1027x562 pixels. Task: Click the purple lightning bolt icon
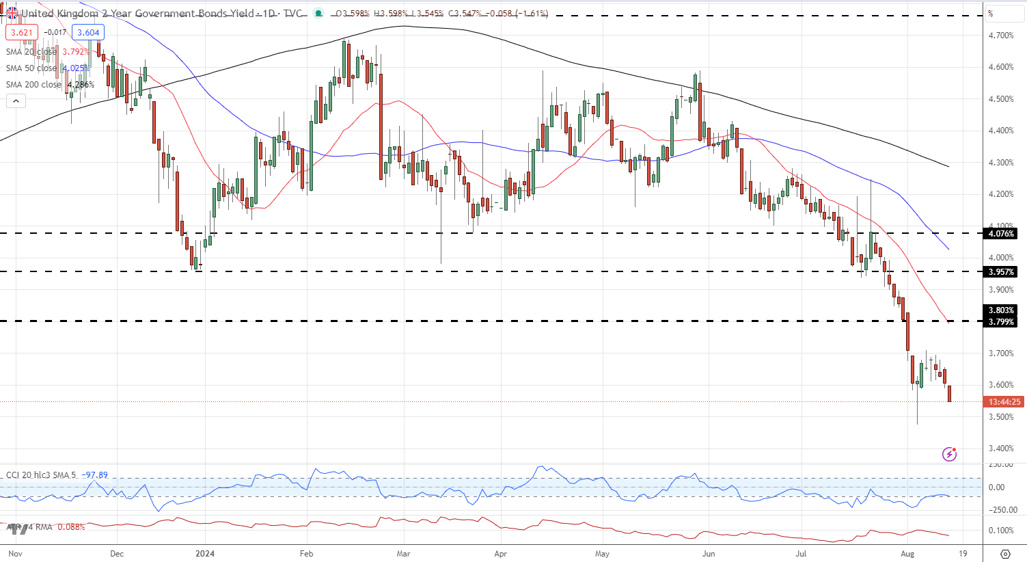949,454
